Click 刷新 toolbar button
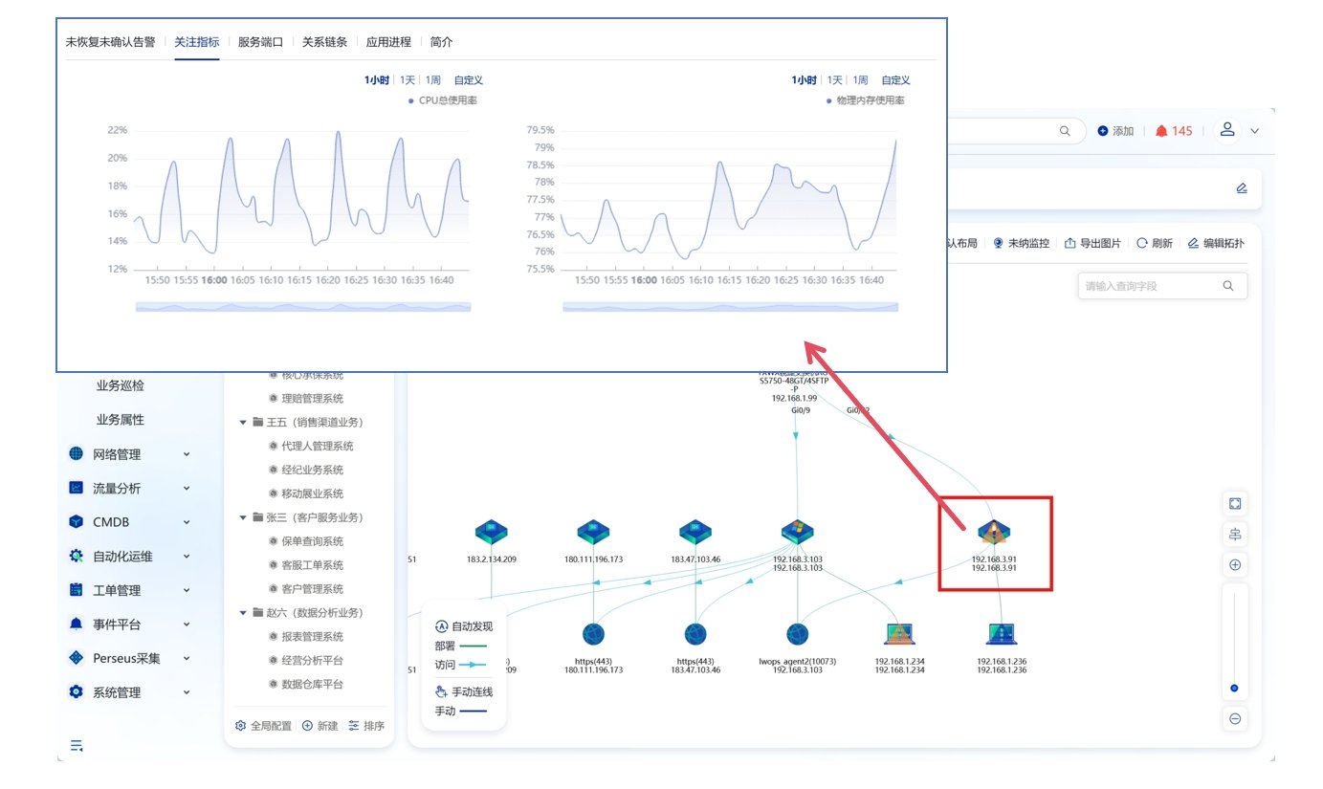The image size is (1323, 789). pyautogui.click(x=1155, y=243)
